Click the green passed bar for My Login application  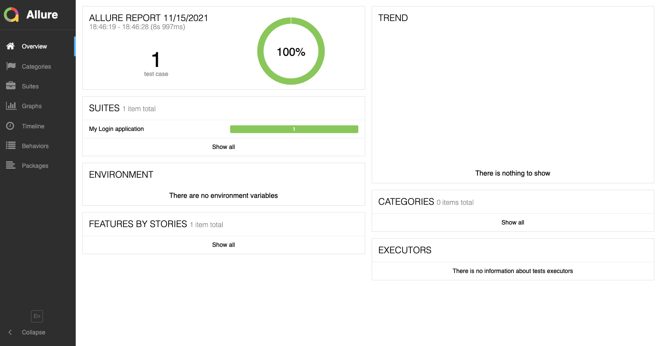(294, 129)
